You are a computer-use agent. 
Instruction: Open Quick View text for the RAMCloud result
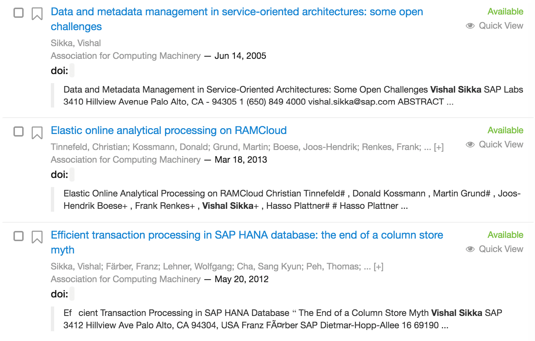click(x=501, y=145)
